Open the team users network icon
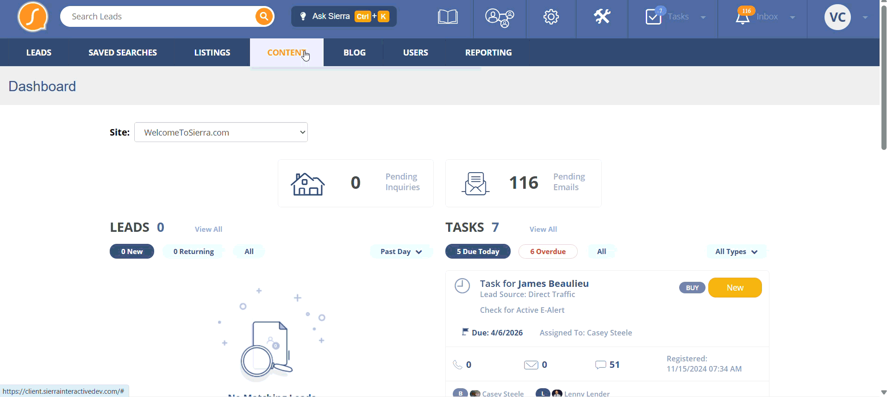Screen dimensions: 887x397 pos(499,18)
